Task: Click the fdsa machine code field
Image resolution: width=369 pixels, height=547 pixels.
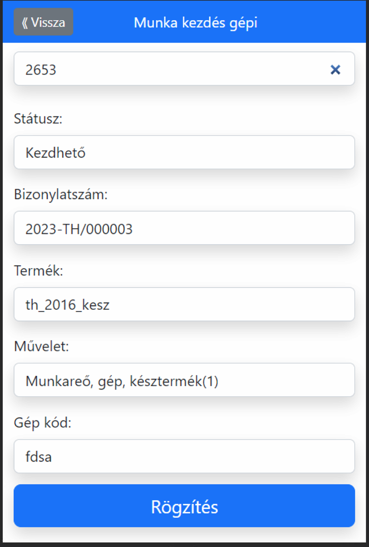Action: [184, 456]
